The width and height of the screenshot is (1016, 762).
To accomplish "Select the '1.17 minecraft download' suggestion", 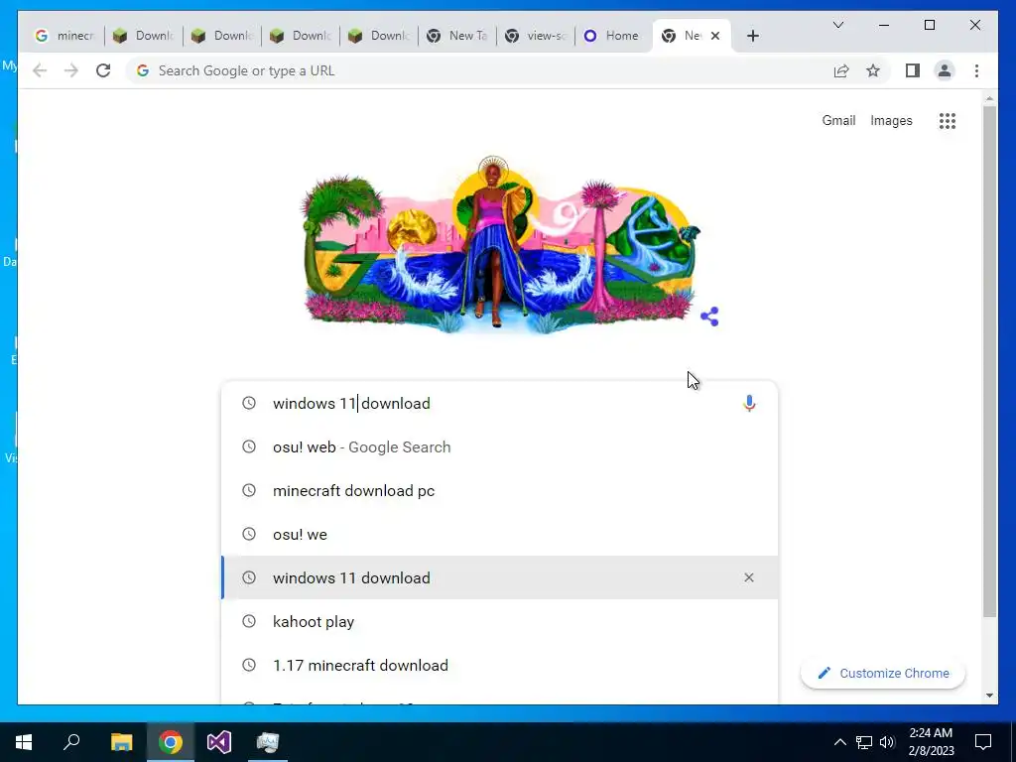I will (x=500, y=666).
